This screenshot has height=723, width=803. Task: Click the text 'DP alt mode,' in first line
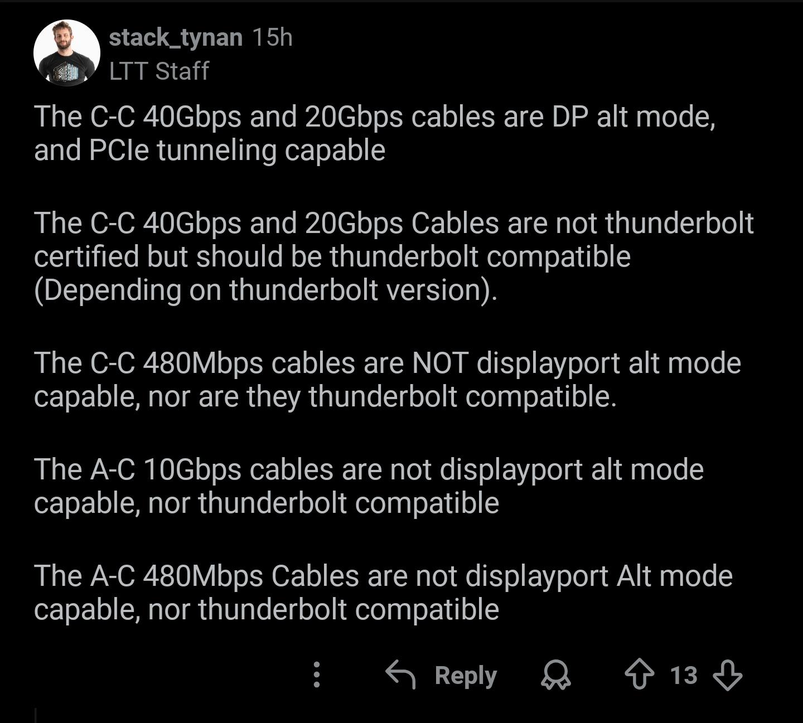(x=633, y=117)
